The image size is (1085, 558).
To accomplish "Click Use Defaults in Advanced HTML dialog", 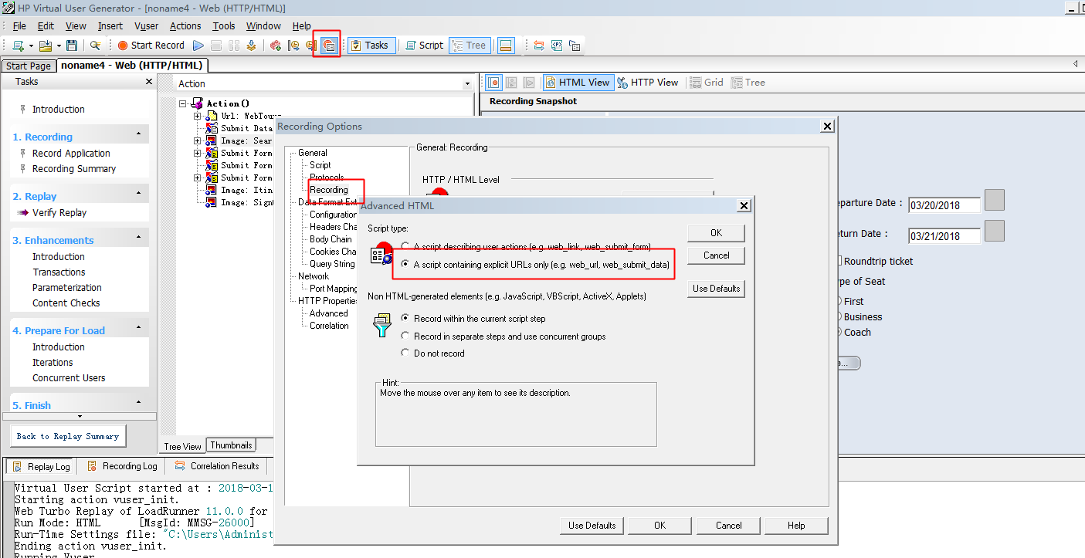I will [x=716, y=289].
